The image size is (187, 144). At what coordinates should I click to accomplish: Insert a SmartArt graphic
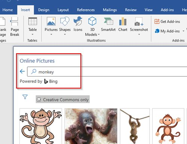click(108, 24)
